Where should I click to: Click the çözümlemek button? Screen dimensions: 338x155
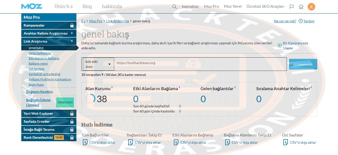[x=303, y=64]
